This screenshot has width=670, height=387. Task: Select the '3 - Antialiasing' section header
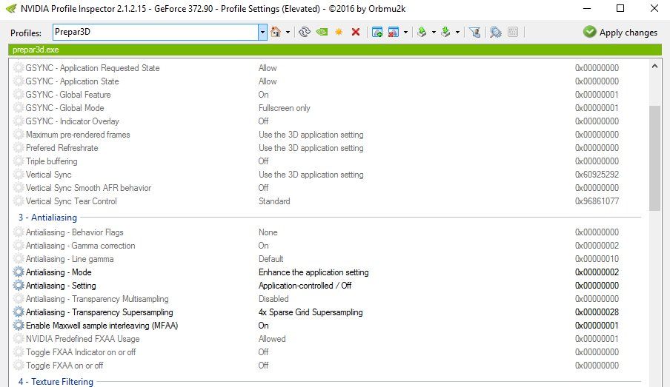(47, 218)
